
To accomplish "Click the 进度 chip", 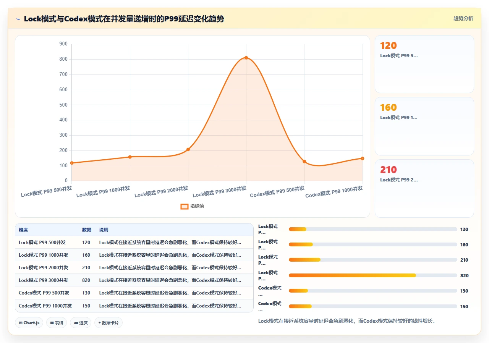I will point(81,323).
